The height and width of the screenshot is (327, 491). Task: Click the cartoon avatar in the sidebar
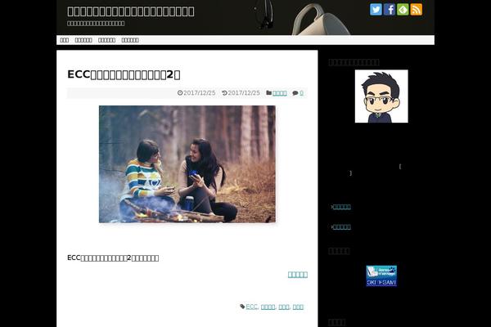381,96
